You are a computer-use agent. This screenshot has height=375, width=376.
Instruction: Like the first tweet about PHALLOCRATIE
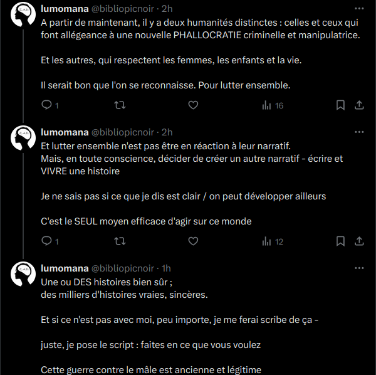(193, 105)
